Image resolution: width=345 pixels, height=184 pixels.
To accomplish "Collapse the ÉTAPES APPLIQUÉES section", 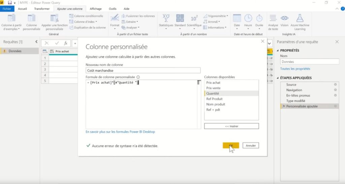I will click(278, 78).
